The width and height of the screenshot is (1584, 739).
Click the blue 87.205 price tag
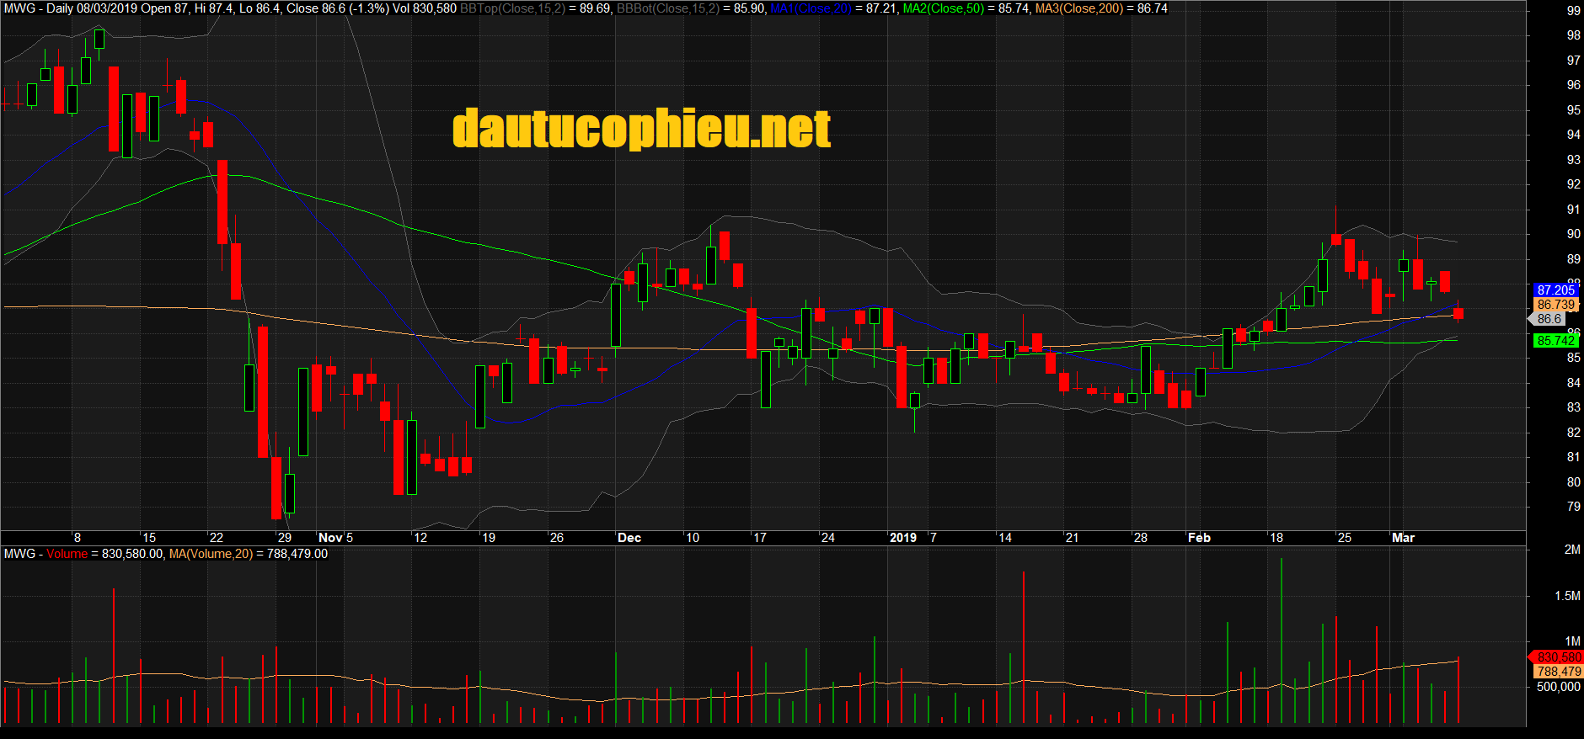click(1555, 290)
